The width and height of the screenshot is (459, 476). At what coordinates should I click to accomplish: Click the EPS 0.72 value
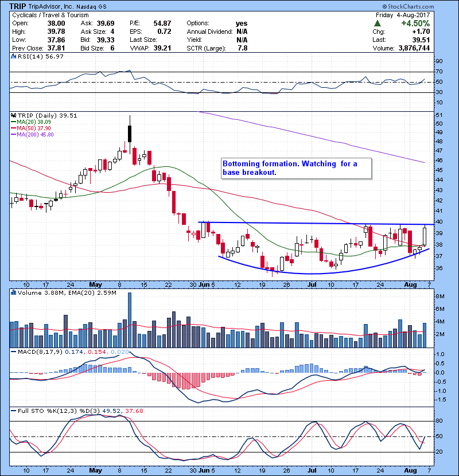(164, 32)
